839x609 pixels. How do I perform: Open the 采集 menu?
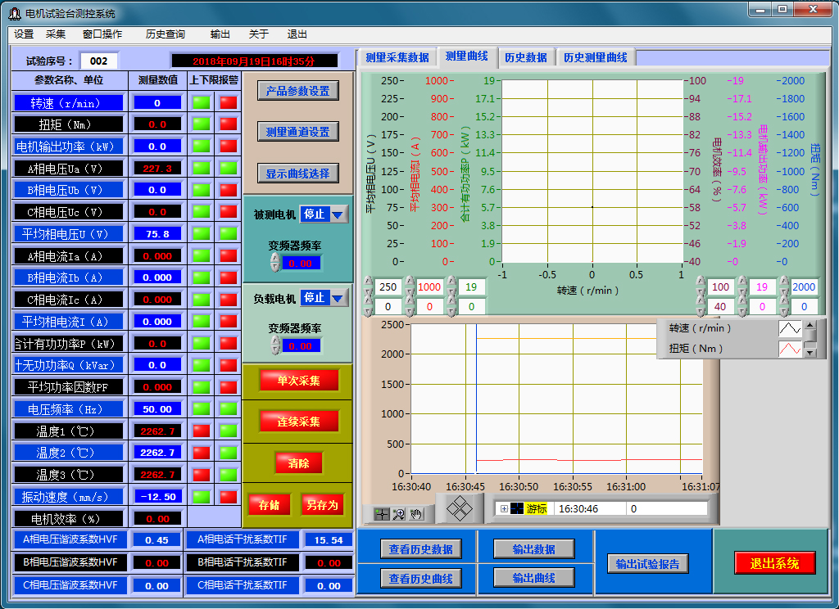click(56, 34)
